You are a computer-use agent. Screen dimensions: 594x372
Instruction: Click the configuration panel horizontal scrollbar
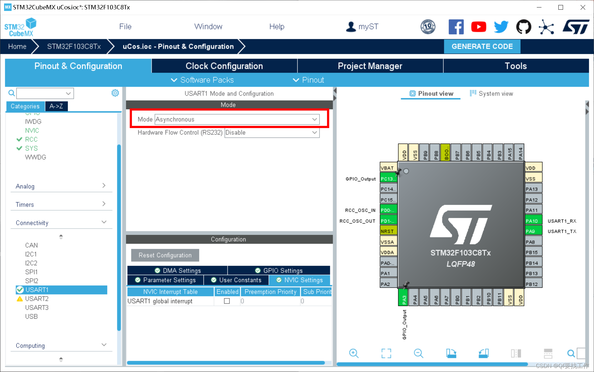[x=226, y=363]
